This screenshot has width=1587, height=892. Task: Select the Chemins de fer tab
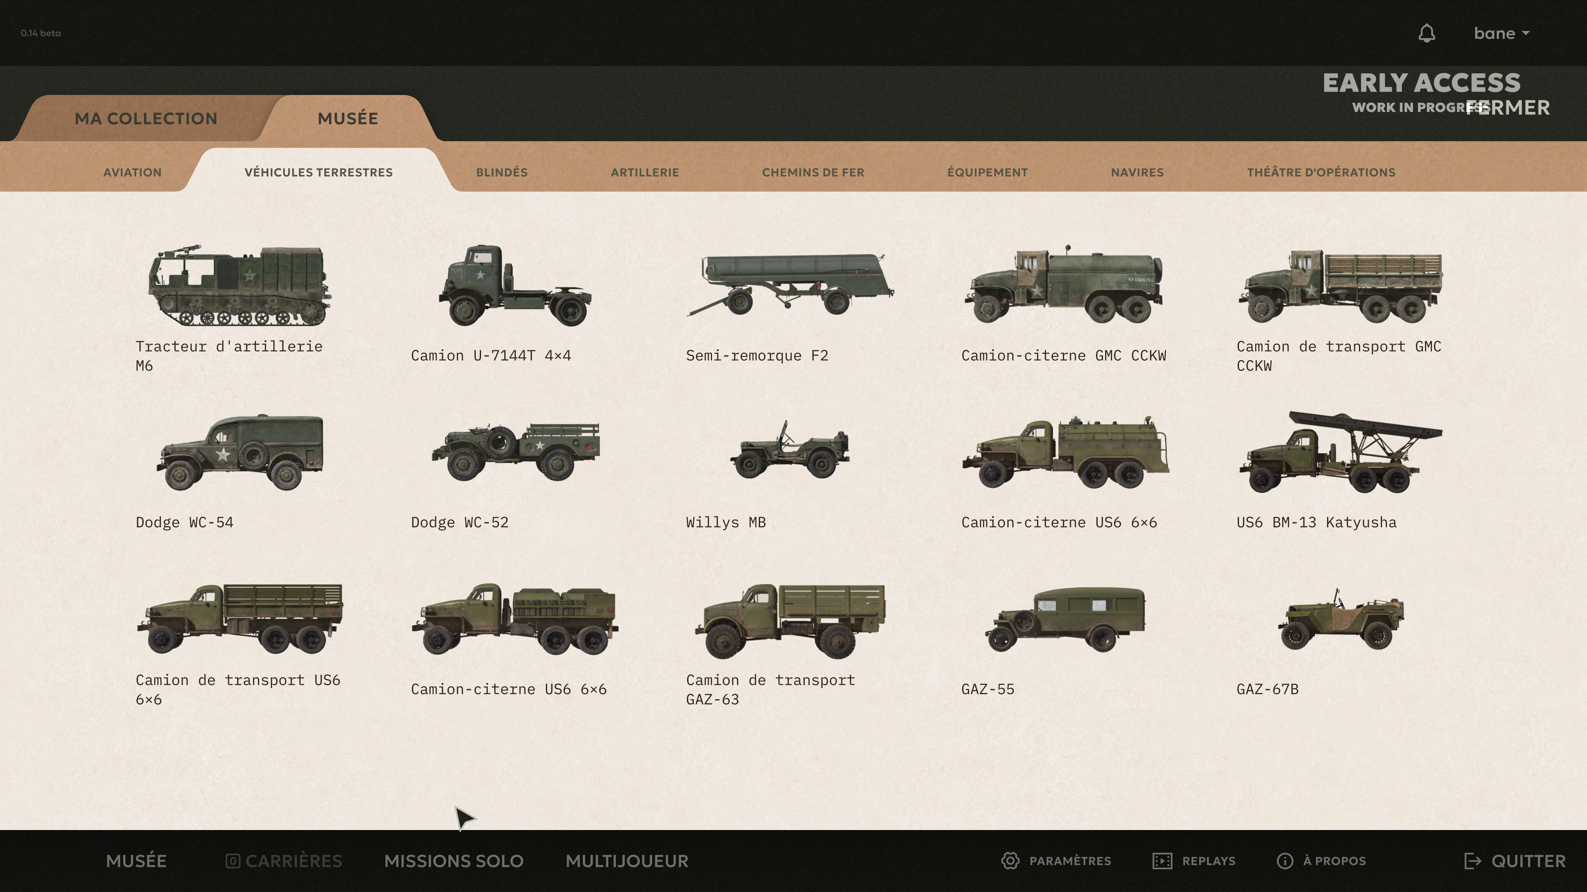coord(813,172)
